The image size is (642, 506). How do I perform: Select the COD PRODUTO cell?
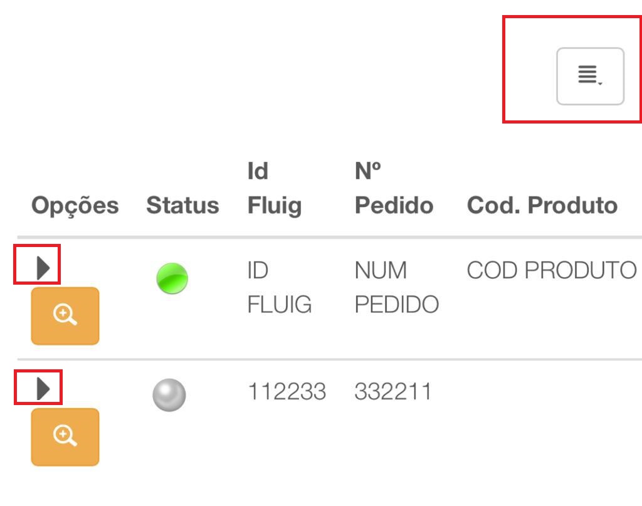[x=552, y=270]
